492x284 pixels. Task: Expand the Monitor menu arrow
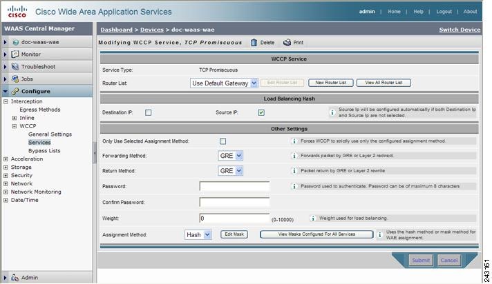[x=6, y=54]
